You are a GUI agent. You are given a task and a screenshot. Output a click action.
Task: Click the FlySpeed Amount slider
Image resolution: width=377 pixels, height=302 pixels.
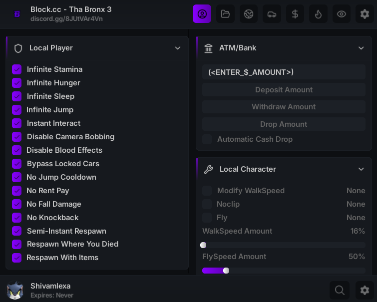(284, 271)
